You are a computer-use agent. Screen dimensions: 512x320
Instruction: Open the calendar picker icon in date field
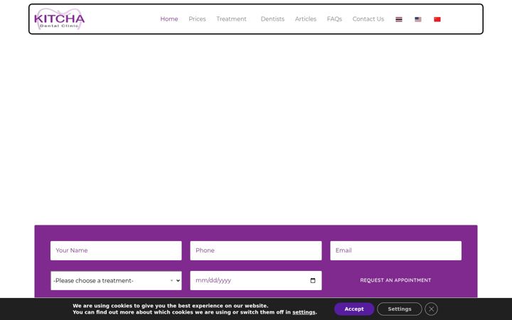click(x=313, y=280)
